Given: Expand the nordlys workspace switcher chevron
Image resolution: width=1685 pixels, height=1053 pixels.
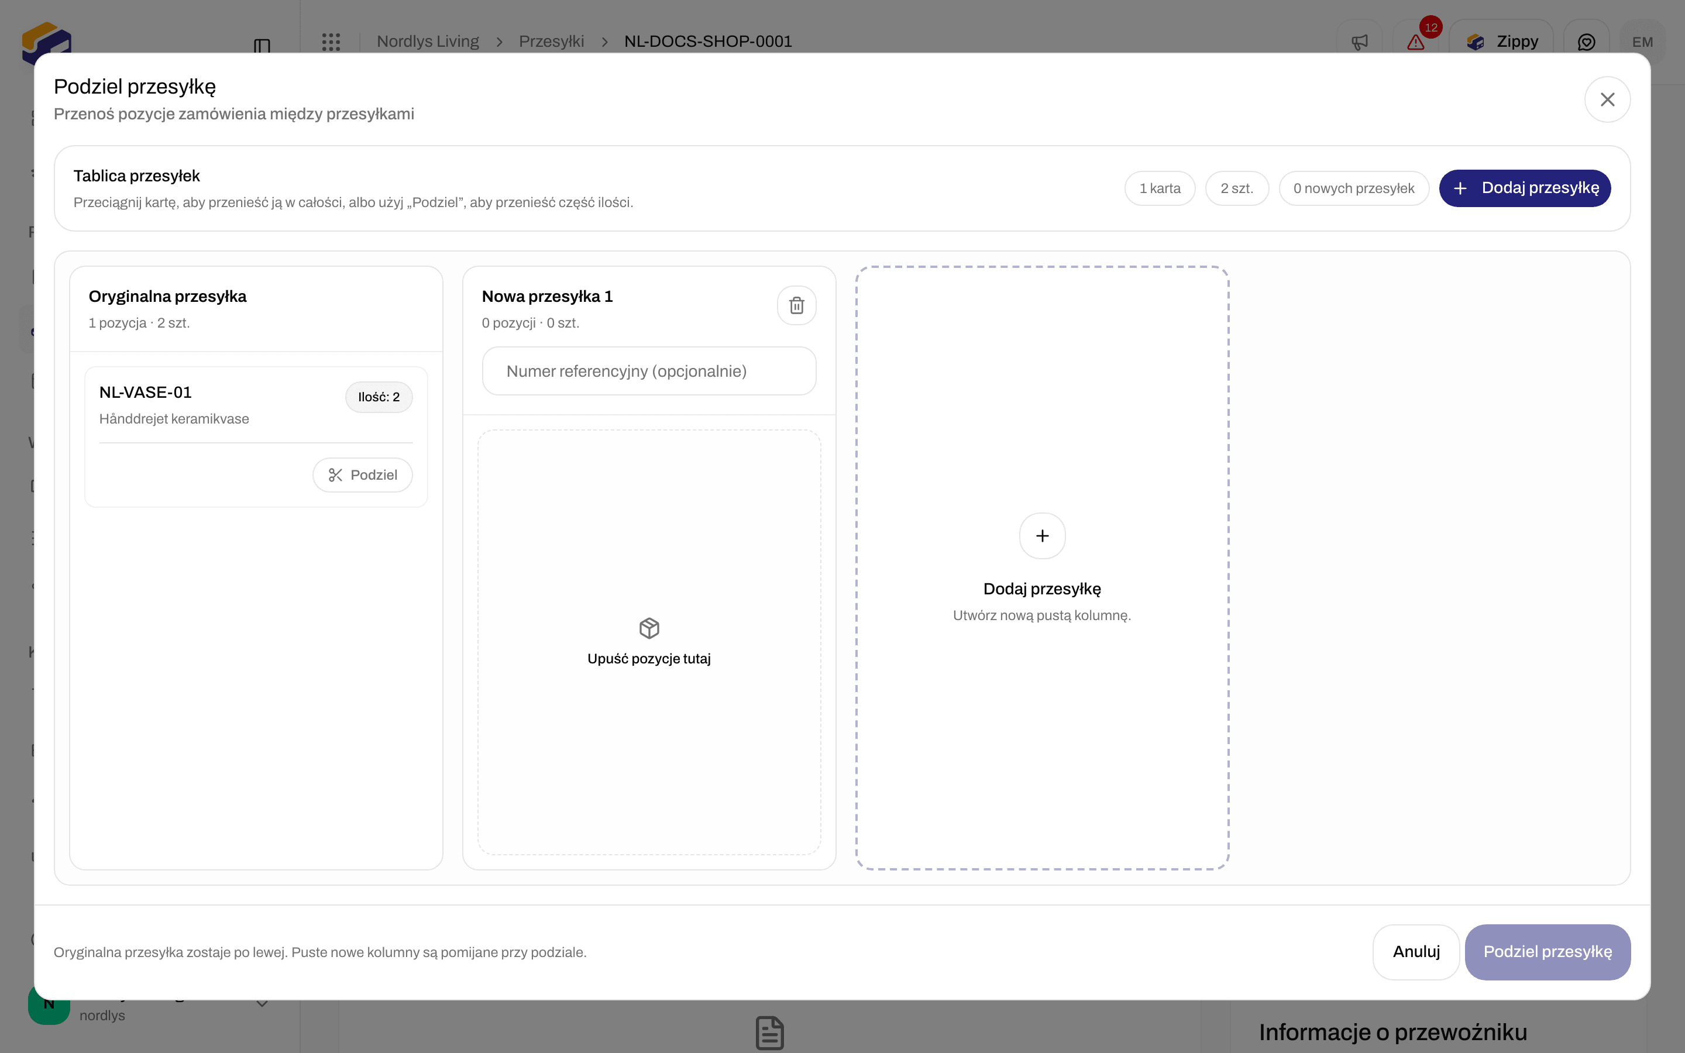Looking at the screenshot, I should click(262, 1003).
